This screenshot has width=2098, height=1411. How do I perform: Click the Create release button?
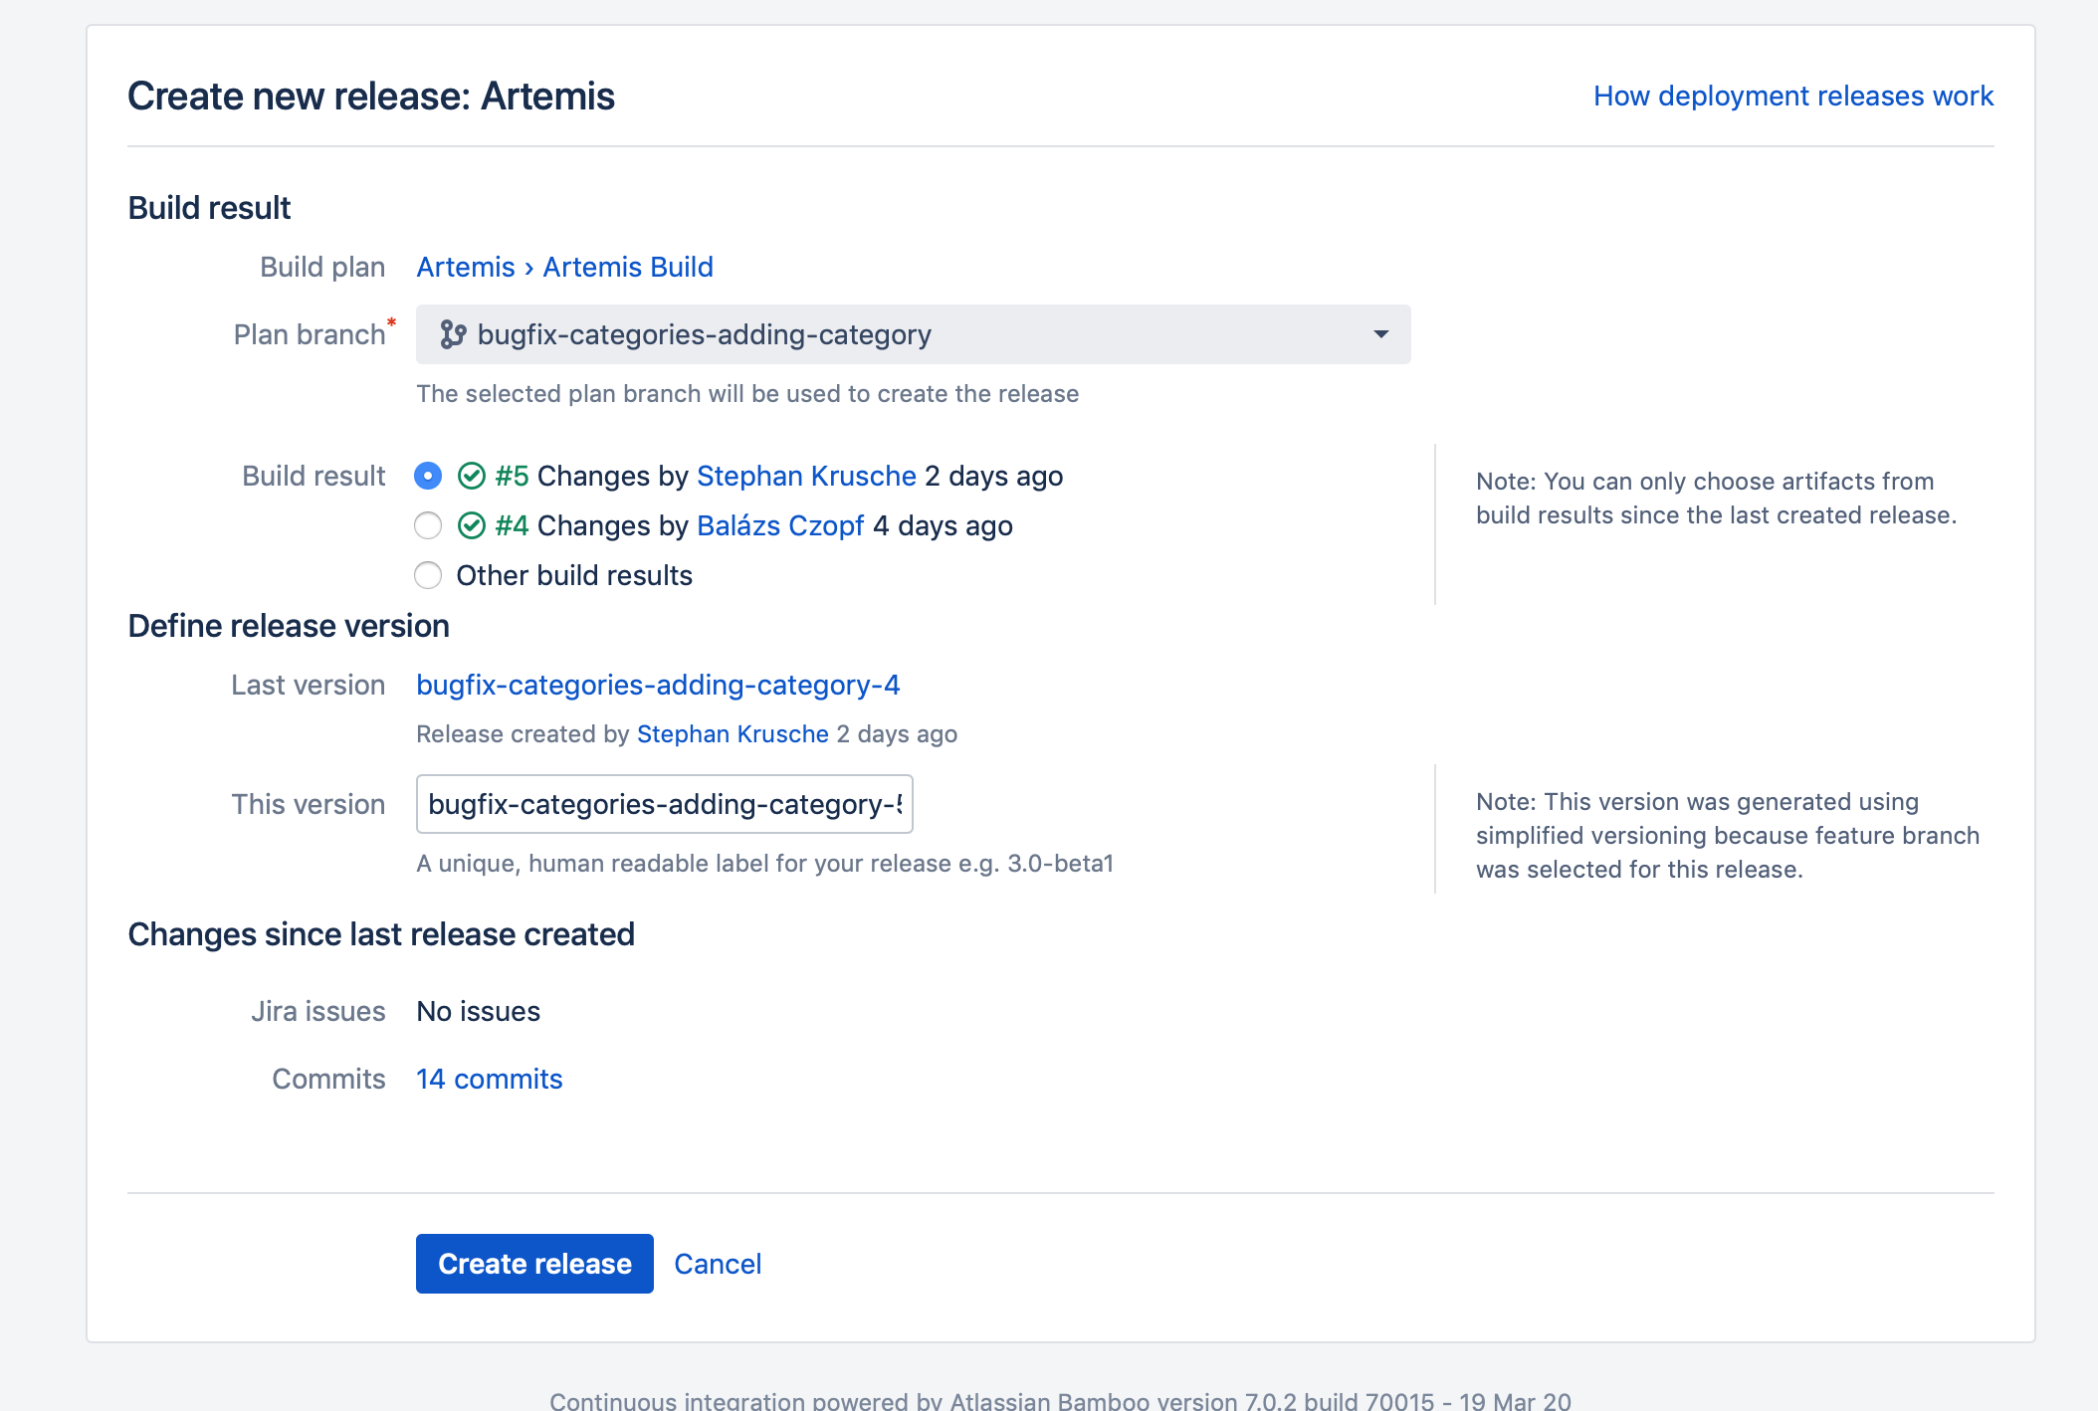click(534, 1264)
